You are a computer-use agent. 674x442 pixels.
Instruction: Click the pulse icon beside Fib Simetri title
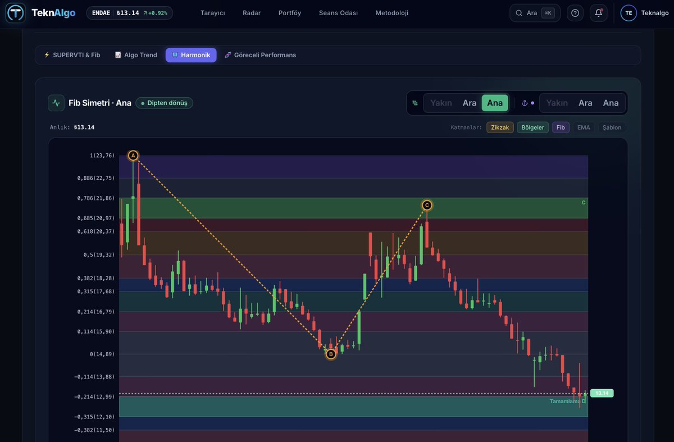[56, 103]
